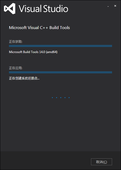
Task: Click the second blue loading dot from left
Action: 57,98
